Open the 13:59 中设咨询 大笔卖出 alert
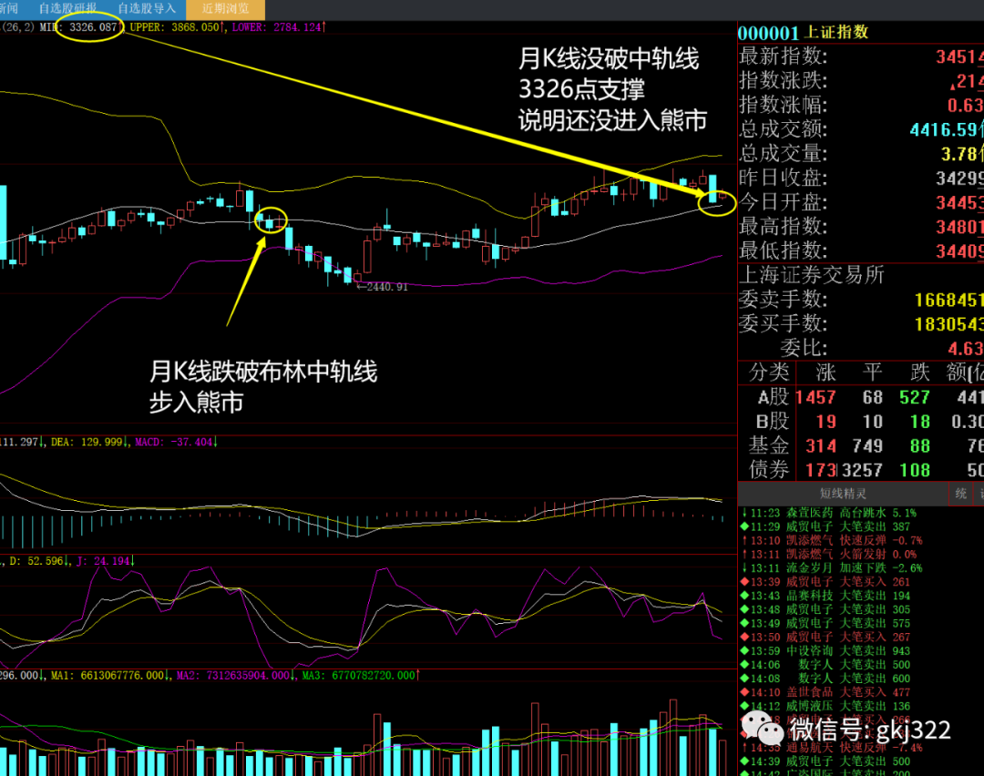The image size is (984, 776). (826, 651)
